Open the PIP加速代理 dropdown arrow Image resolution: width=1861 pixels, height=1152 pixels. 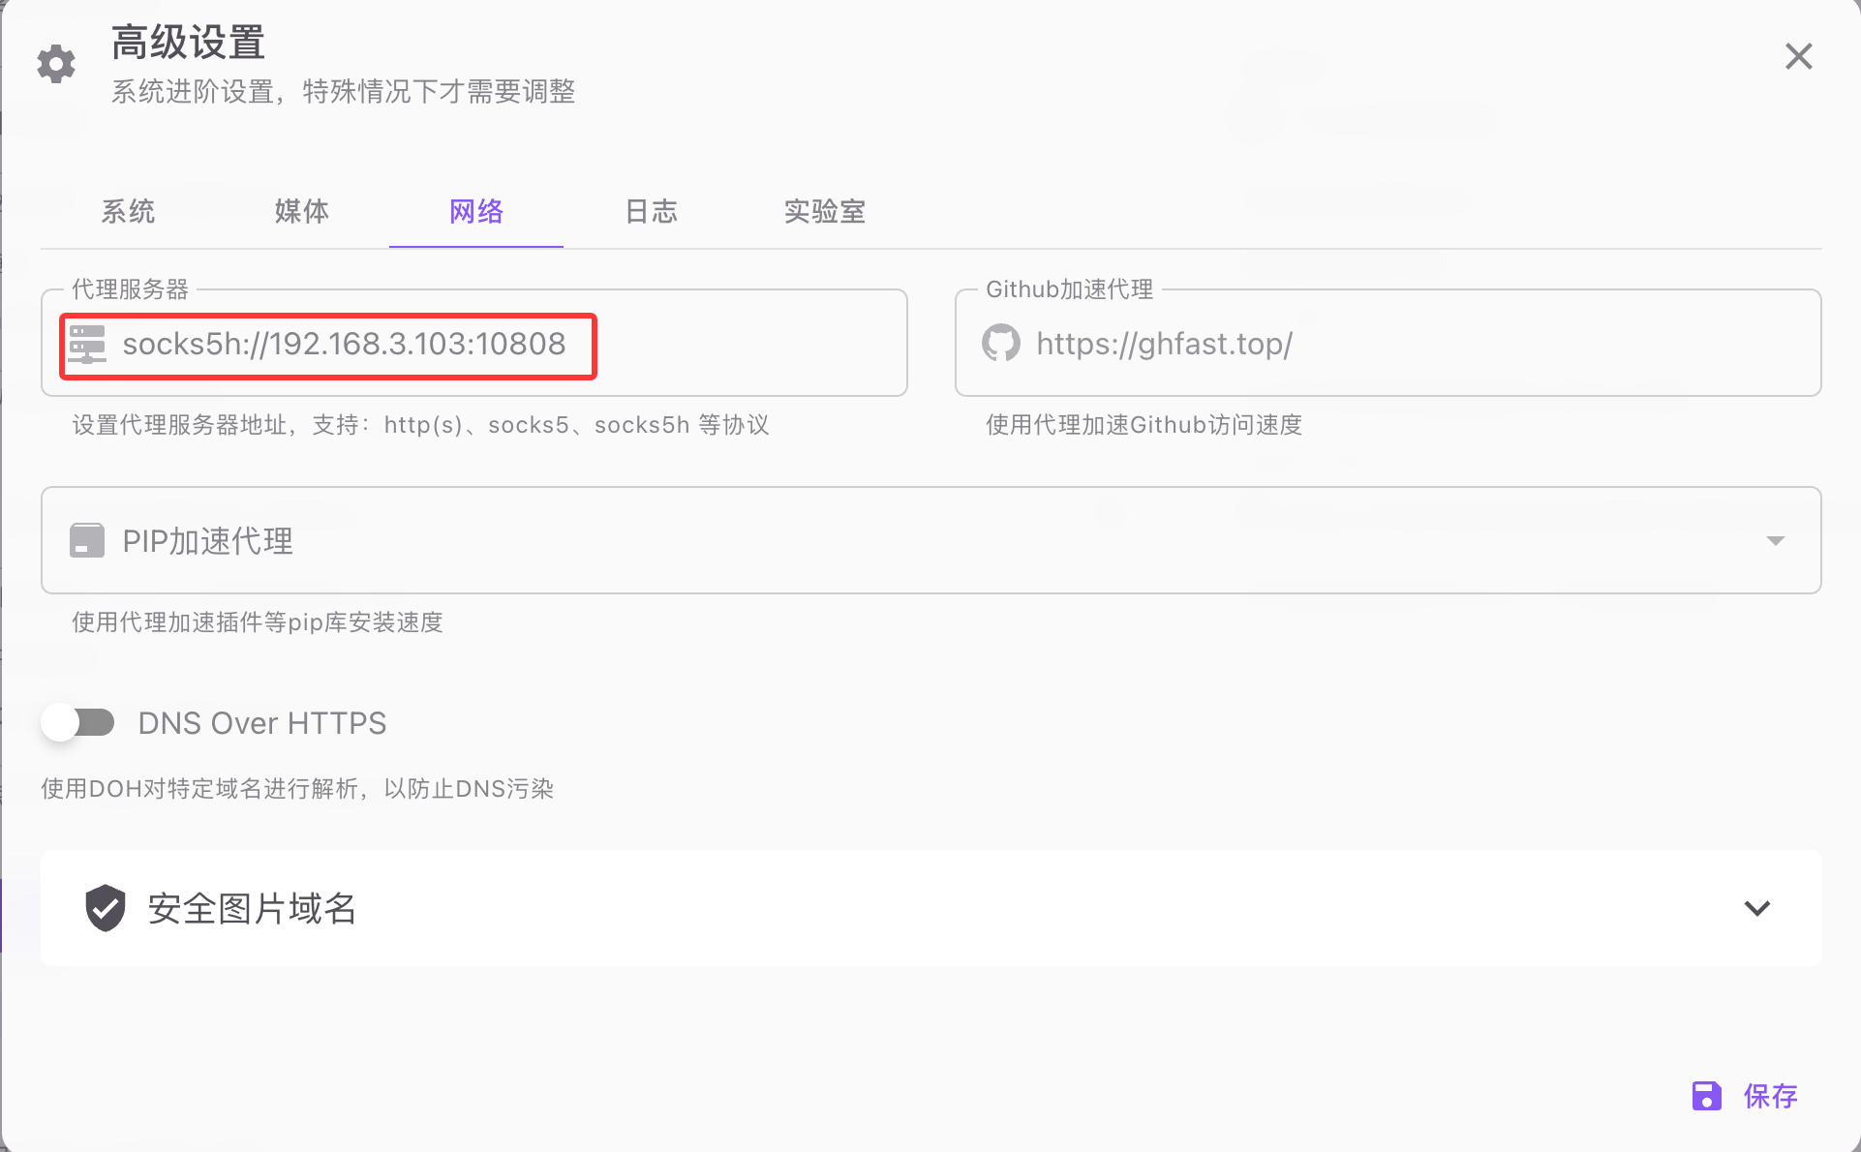coord(1775,541)
